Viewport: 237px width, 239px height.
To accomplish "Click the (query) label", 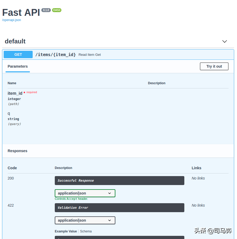I will (14, 124).
